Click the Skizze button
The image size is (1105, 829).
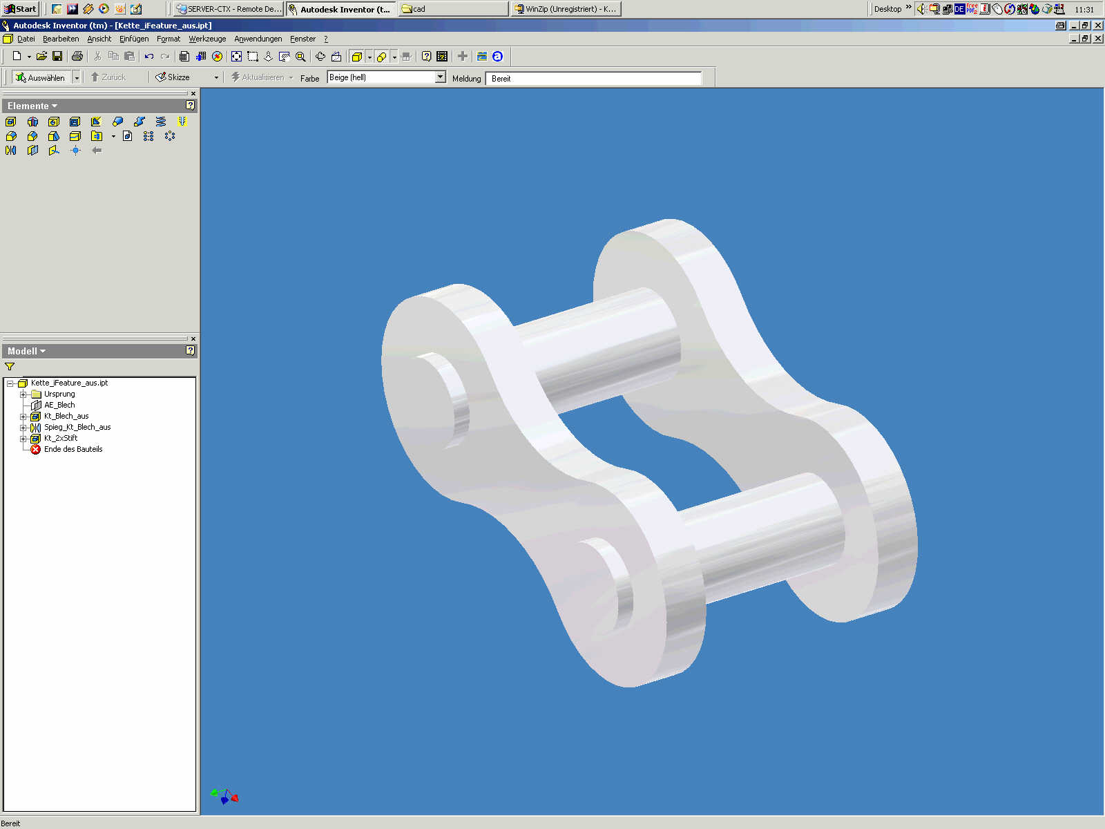(173, 77)
